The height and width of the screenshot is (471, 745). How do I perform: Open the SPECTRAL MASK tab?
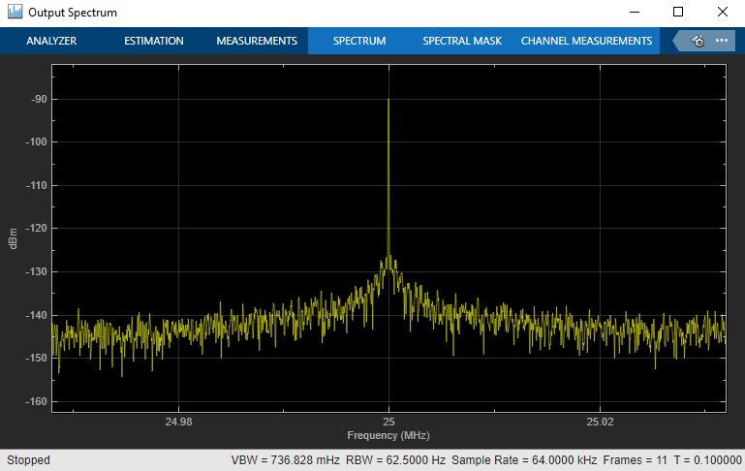462,41
